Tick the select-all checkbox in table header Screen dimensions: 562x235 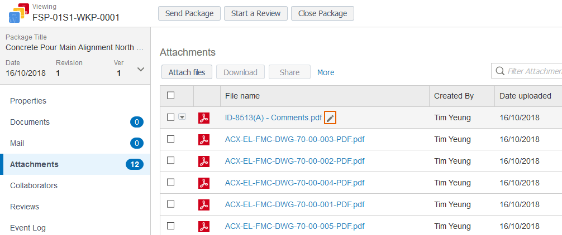[171, 95]
